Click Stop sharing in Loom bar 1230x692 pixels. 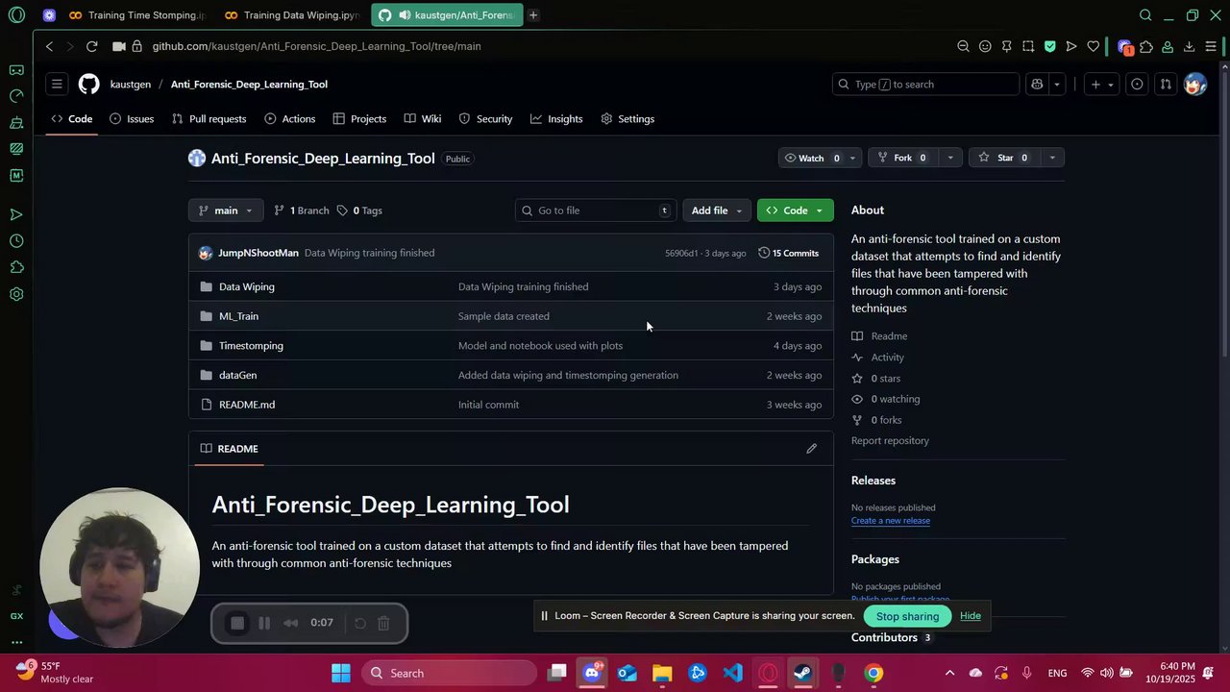pos(907,616)
